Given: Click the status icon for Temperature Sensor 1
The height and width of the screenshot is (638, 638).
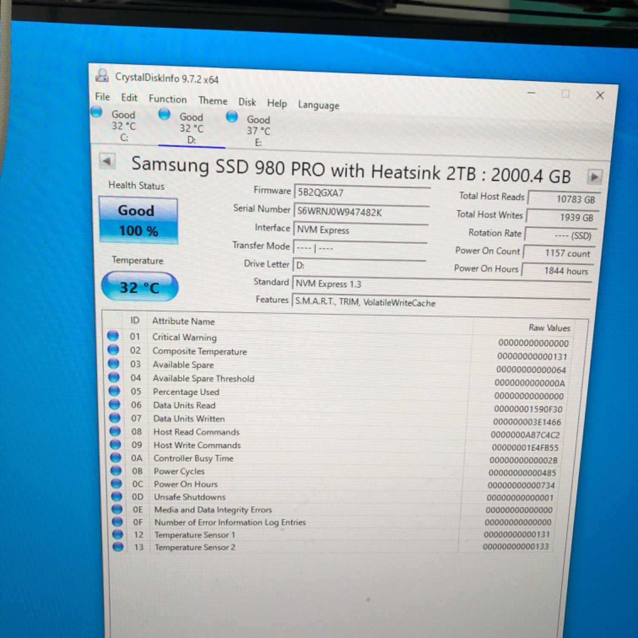Looking at the screenshot, I should tap(118, 534).
